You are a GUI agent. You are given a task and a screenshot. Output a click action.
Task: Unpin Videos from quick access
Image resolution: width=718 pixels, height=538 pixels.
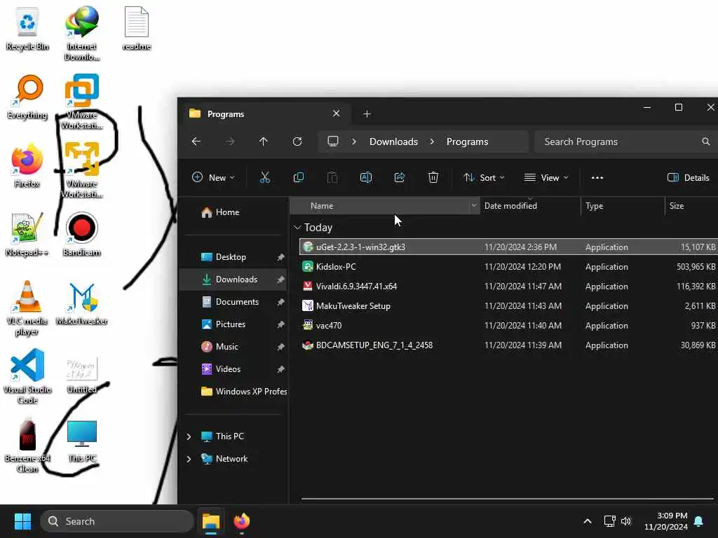click(280, 369)
